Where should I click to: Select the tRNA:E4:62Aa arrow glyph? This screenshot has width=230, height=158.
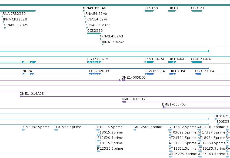click(x=84, y=11)
